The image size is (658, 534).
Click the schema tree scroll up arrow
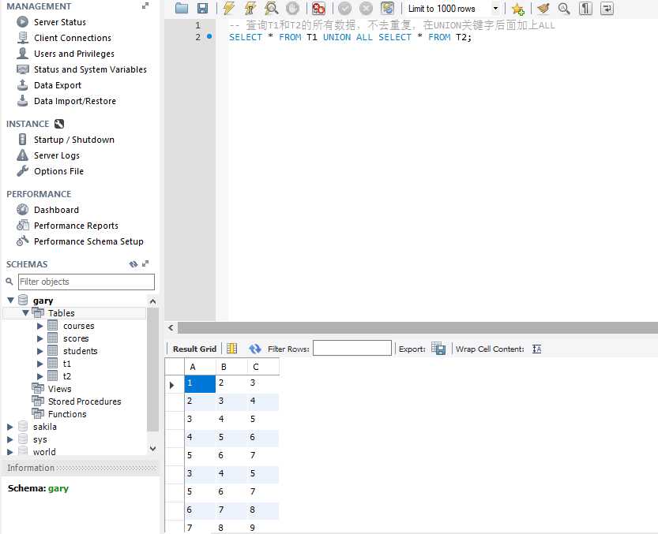click(152, 301)
